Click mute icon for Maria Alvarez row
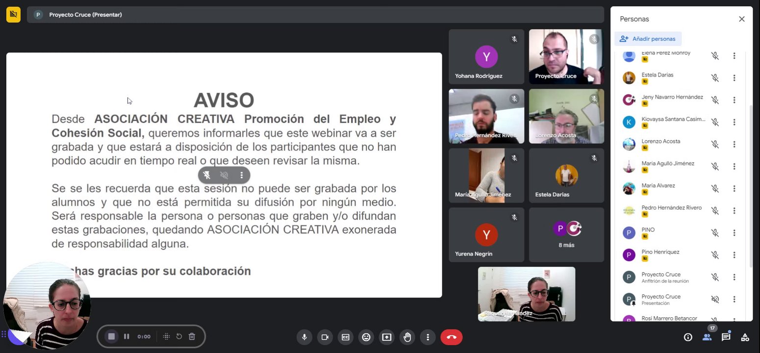The image size is (760, 353). 715,188
